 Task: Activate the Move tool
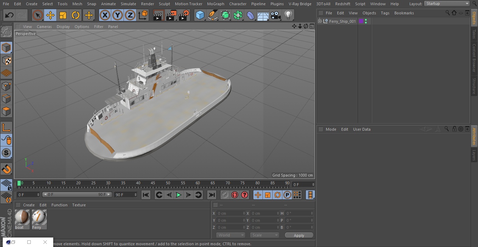click(50, 15)
